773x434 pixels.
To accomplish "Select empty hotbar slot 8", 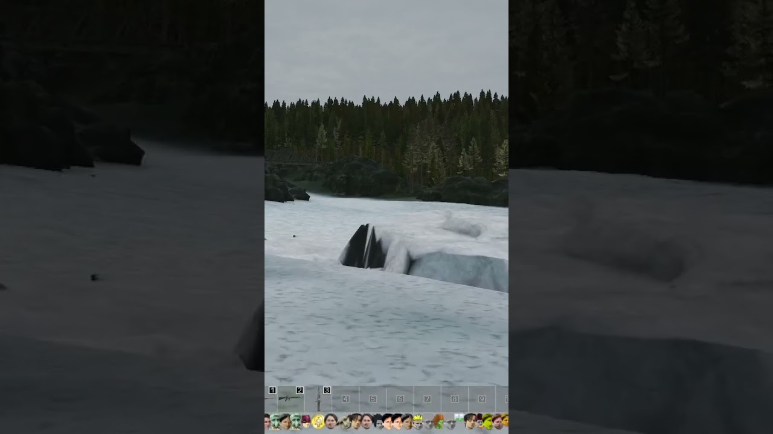I will tap(455, 399).
